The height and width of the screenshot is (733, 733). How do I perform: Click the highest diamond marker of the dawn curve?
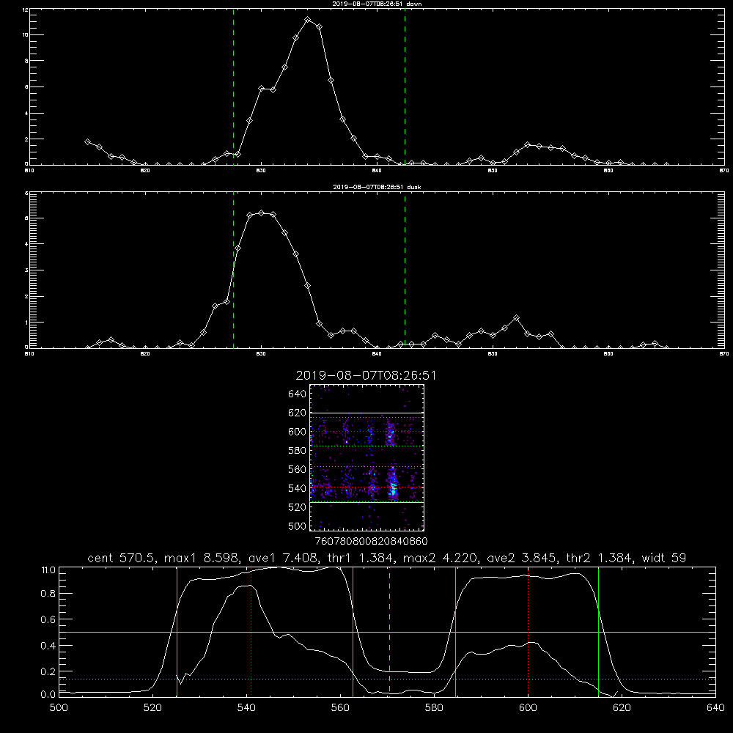[308, 20]
